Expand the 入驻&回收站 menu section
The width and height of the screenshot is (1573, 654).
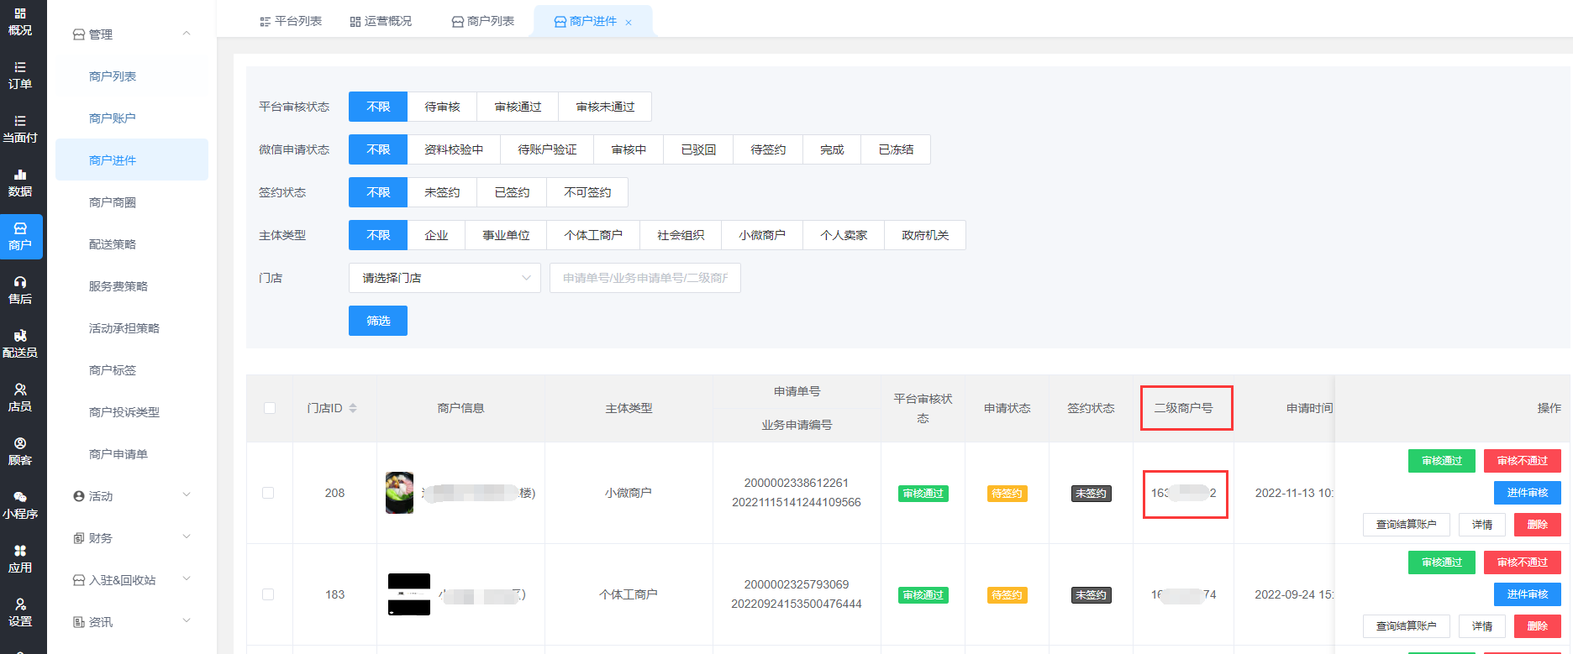point(132,580)
